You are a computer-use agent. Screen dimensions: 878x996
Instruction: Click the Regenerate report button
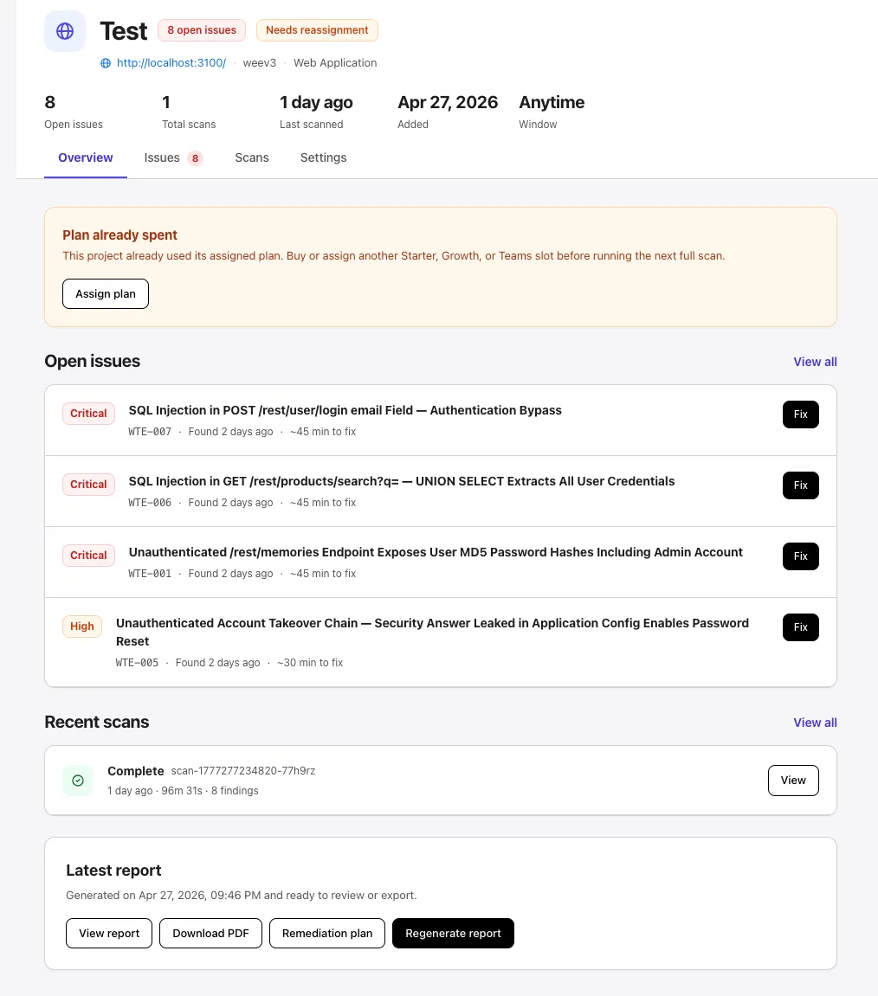[453, 933]
